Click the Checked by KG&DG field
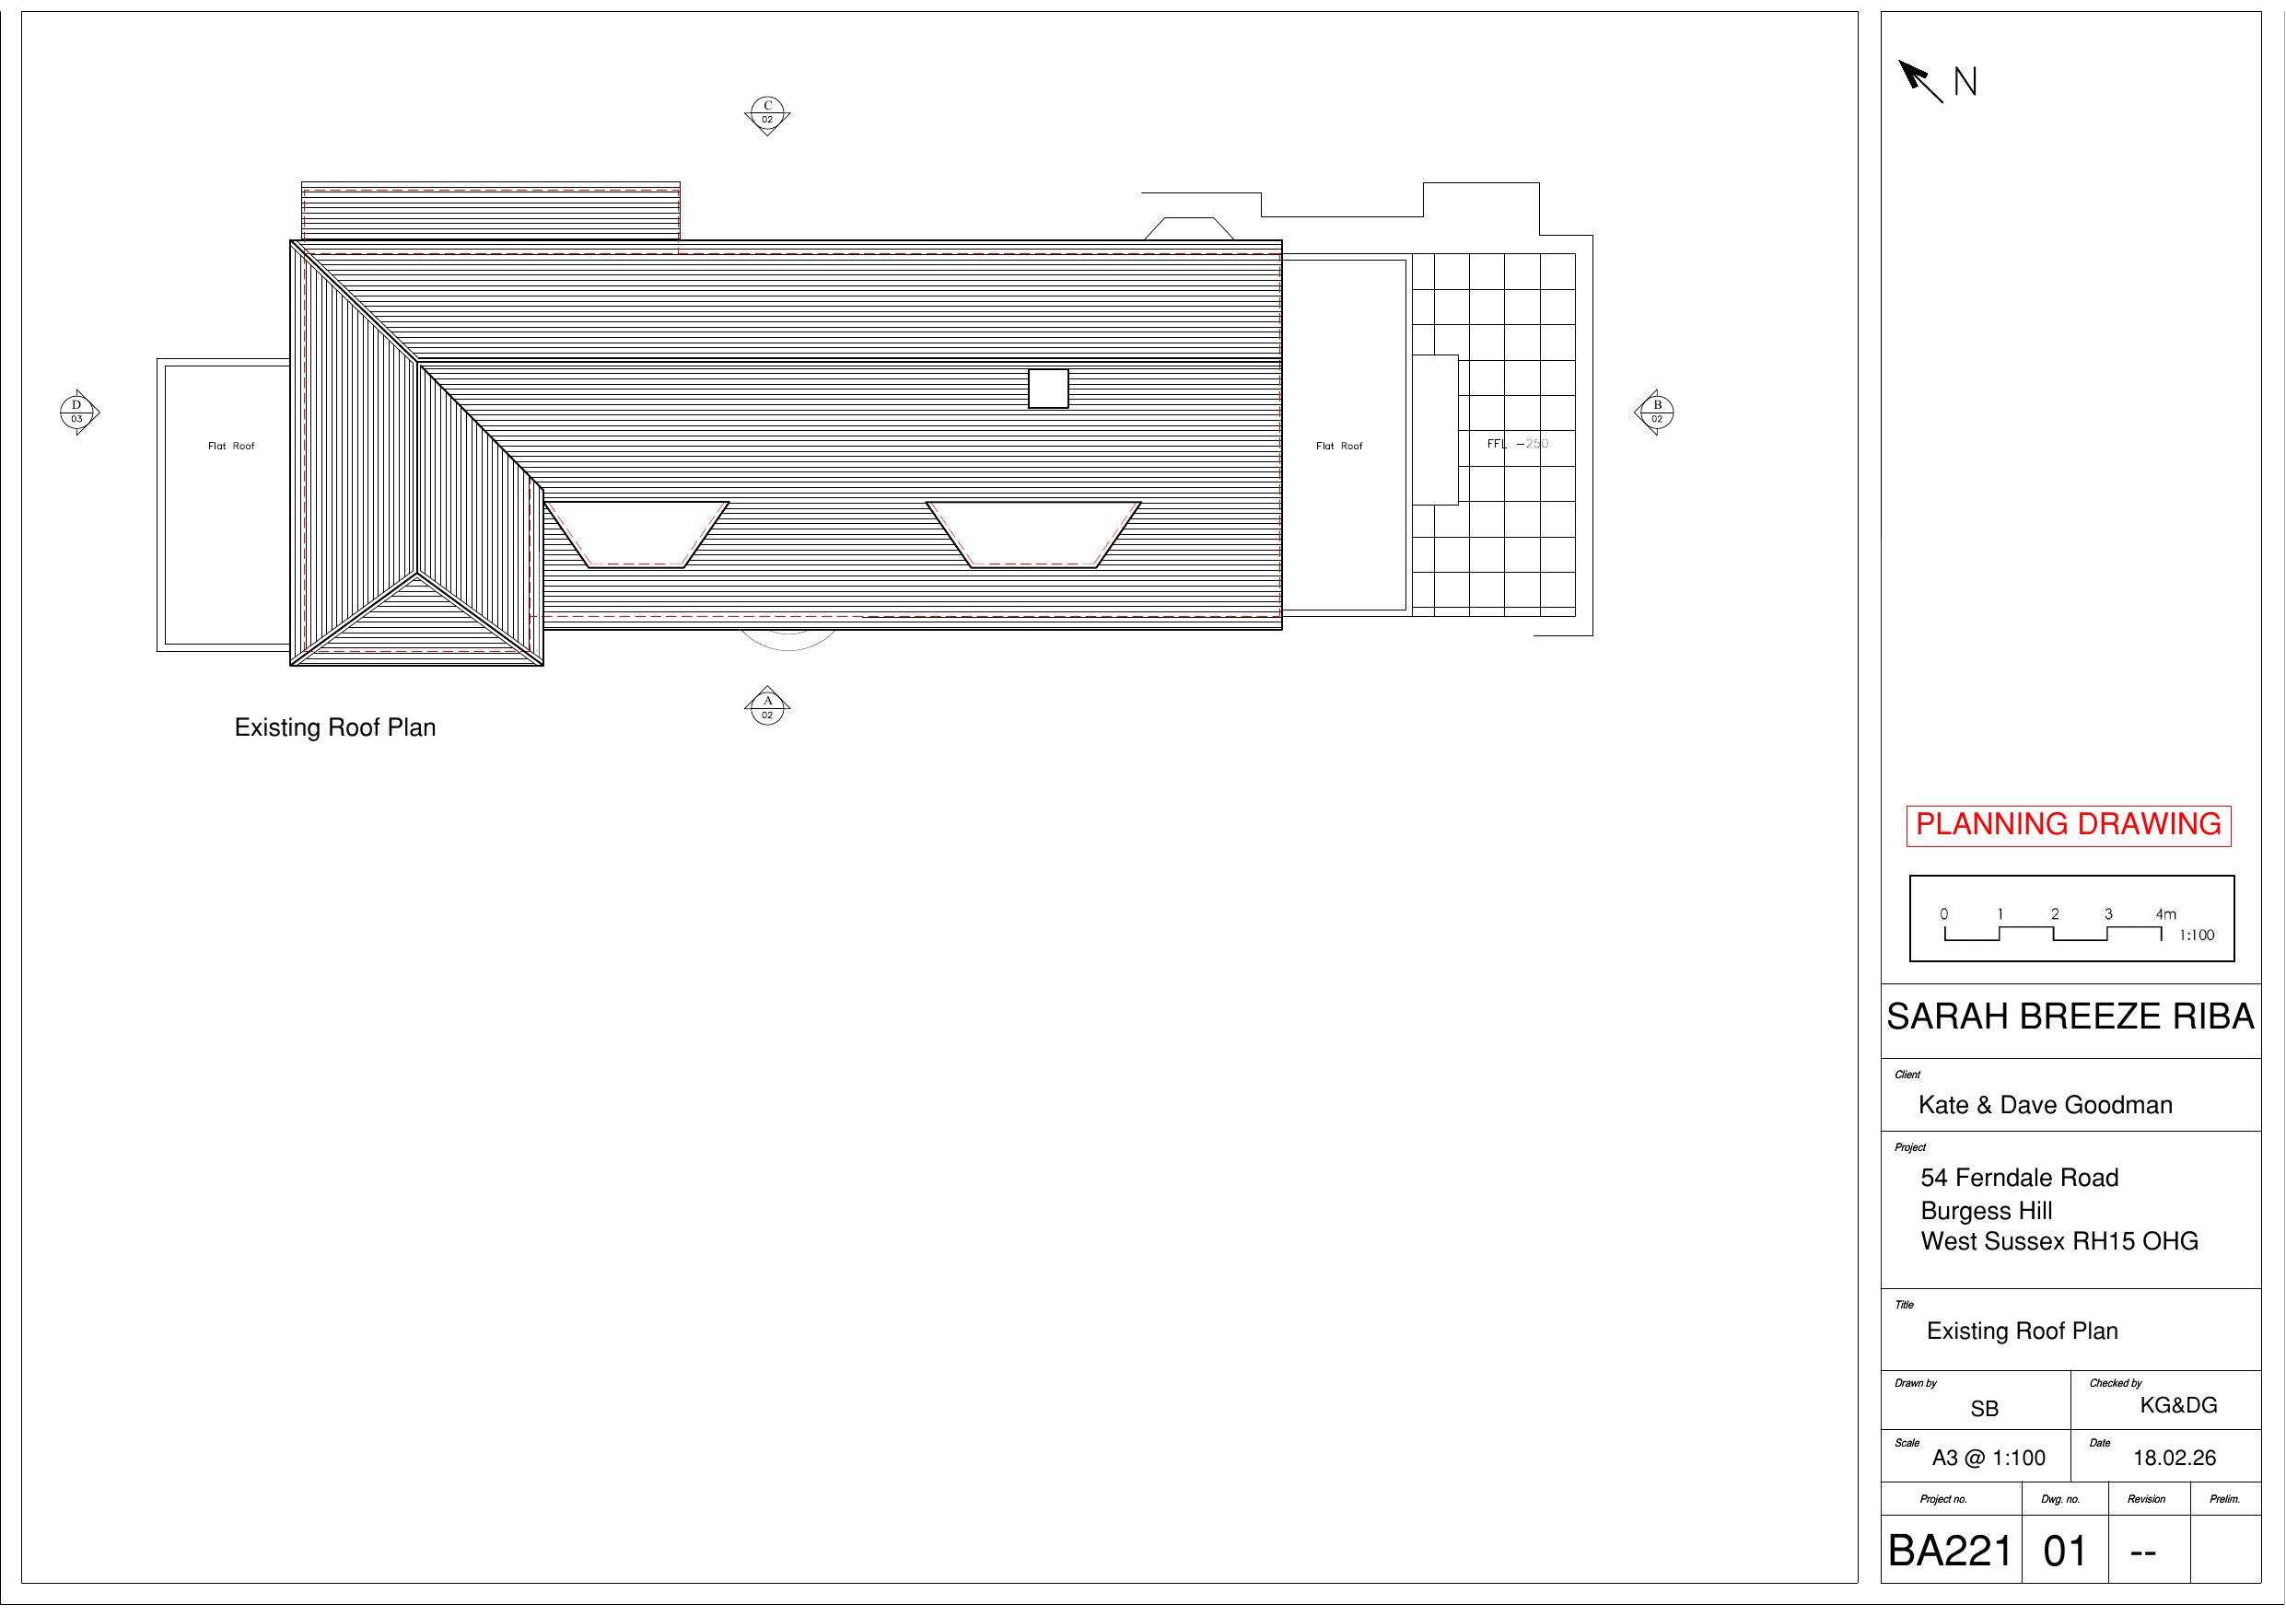The width and height of the screenshot is (2286, 1616). (2177, 1405)
